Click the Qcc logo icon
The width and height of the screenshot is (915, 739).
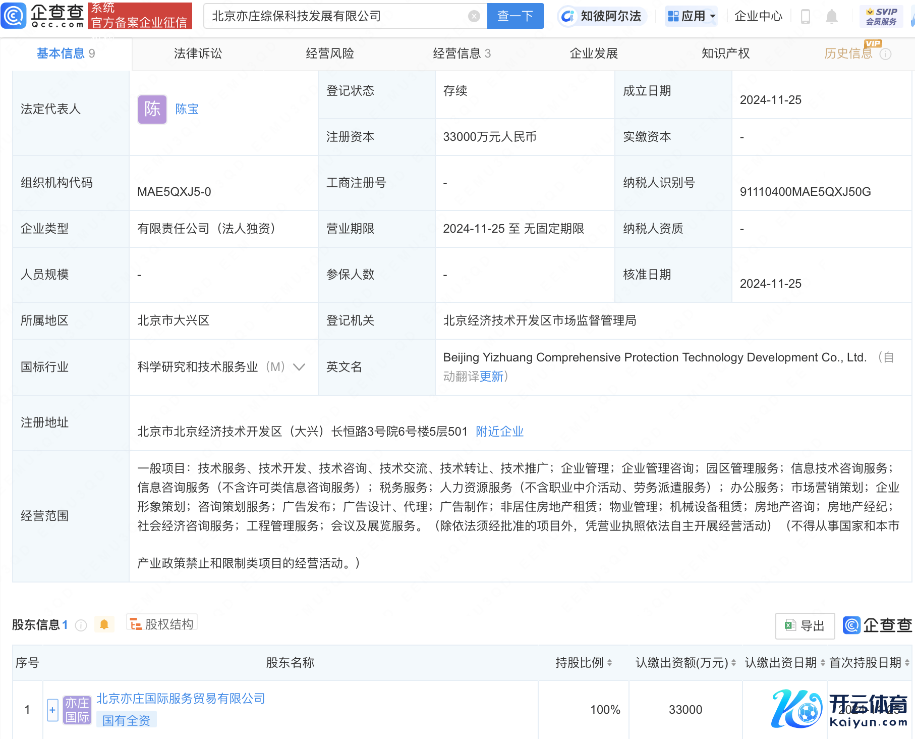coord(14,16)
